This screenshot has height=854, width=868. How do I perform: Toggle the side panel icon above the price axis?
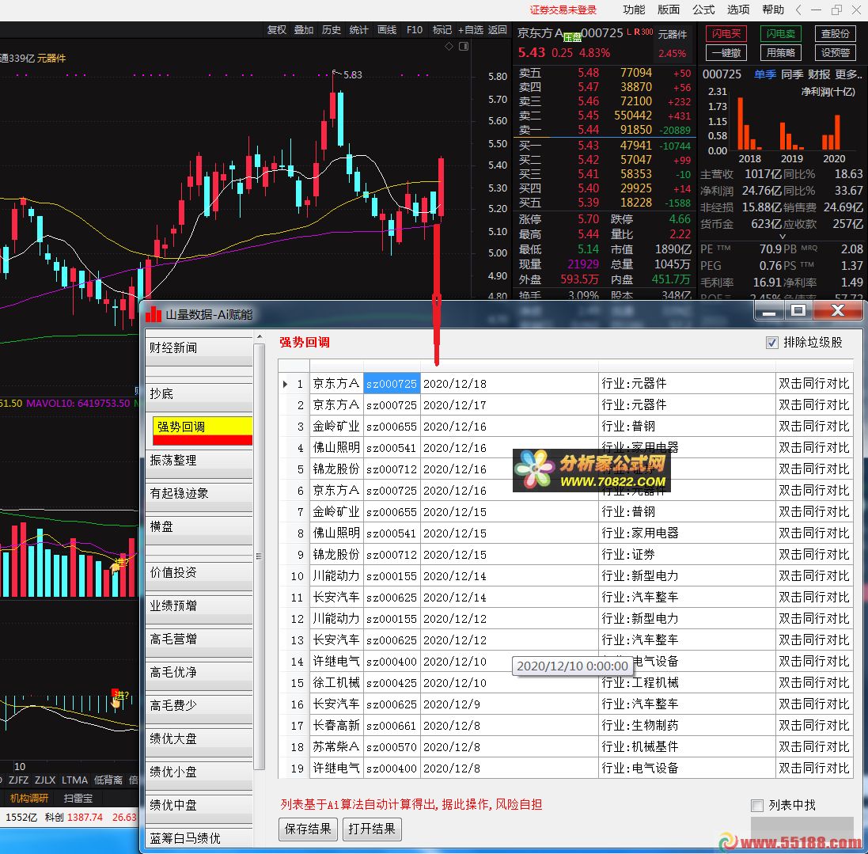click(464, 47)
